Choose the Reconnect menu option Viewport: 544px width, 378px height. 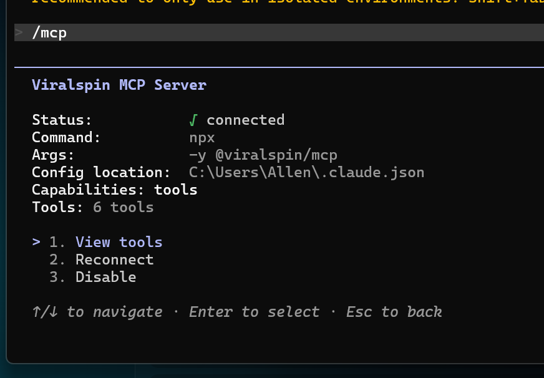(115, 259)
